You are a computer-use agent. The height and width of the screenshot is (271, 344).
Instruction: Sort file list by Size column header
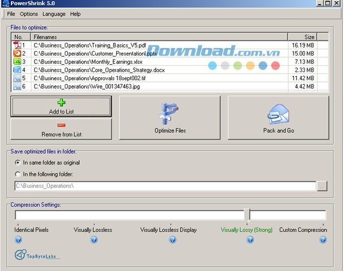click(x=308, y=37)
